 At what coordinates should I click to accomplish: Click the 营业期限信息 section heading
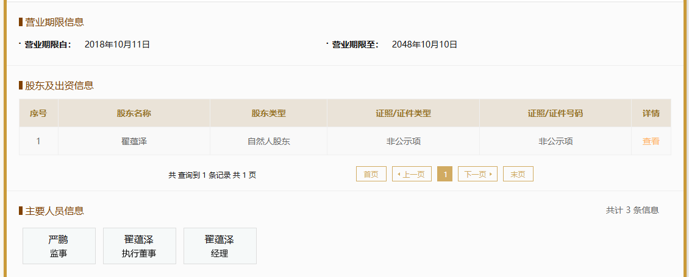[x=54, y=22]
